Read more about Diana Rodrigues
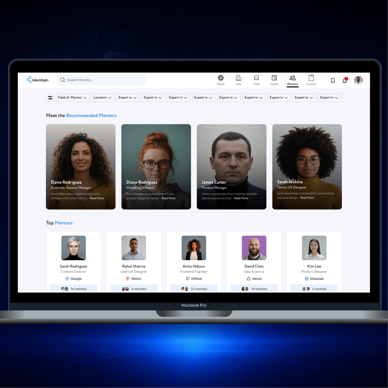This screenshot has width=388, height=388. (x=168, y=198)
